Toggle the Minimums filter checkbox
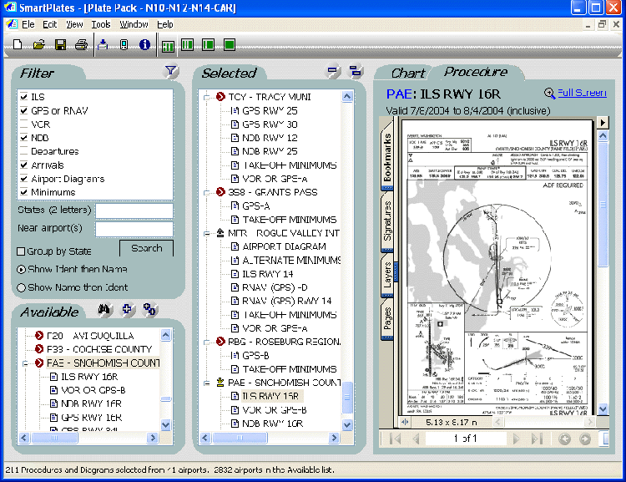 24,192
